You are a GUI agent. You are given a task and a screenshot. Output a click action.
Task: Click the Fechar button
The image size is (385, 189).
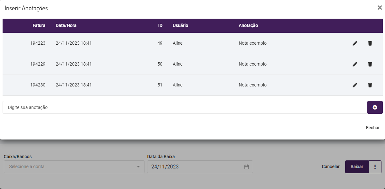(372, 128)
